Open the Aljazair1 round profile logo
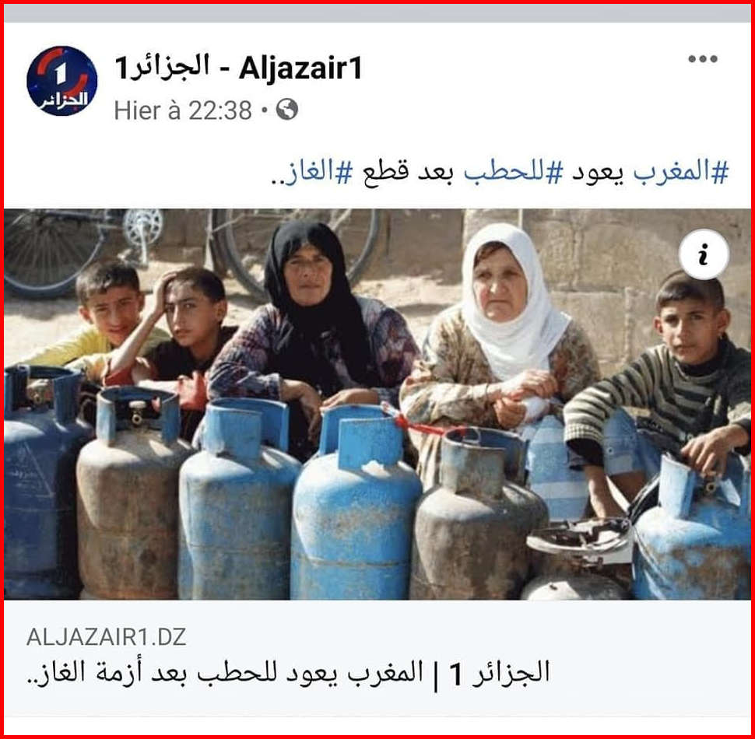755x739 pixels. click(x=62, y=81)
